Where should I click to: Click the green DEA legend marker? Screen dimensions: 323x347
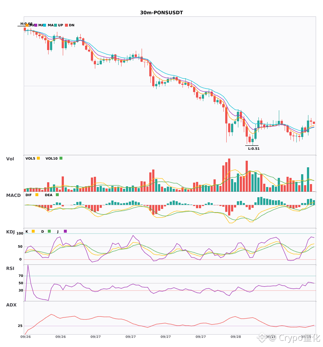pyautogui.click(x=57, y=195)
